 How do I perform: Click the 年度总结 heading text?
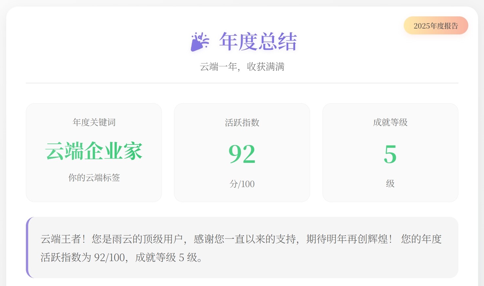(258, 42)
